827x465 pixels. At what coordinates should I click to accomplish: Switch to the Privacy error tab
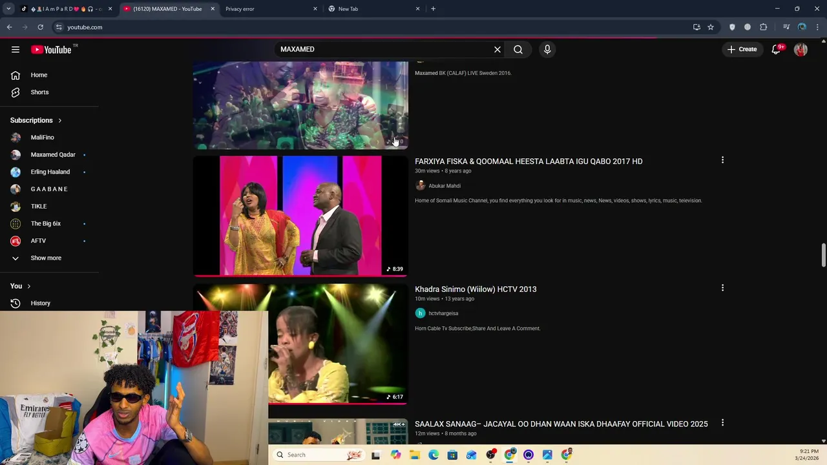click(x=269, y=9)
